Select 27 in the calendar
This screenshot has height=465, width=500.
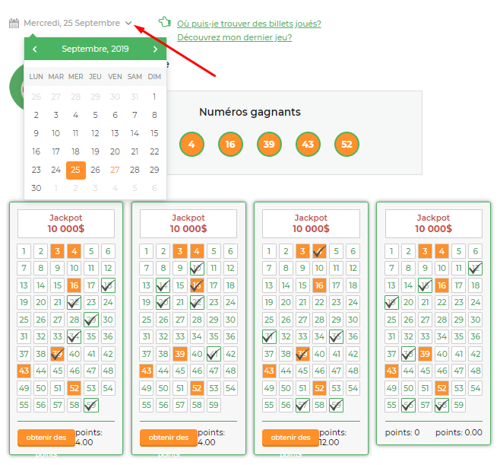pos(115,170)
